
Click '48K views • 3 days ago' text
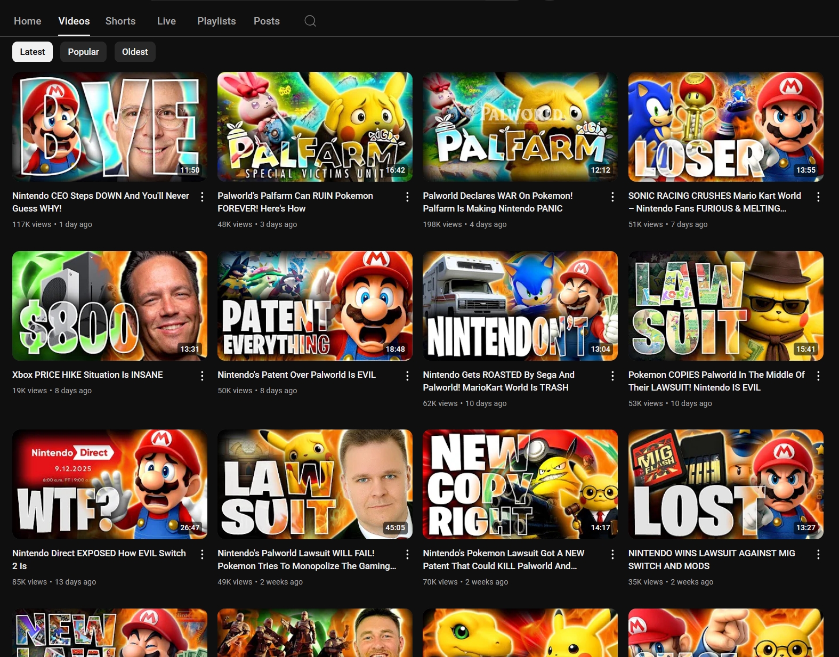(257, 224)
